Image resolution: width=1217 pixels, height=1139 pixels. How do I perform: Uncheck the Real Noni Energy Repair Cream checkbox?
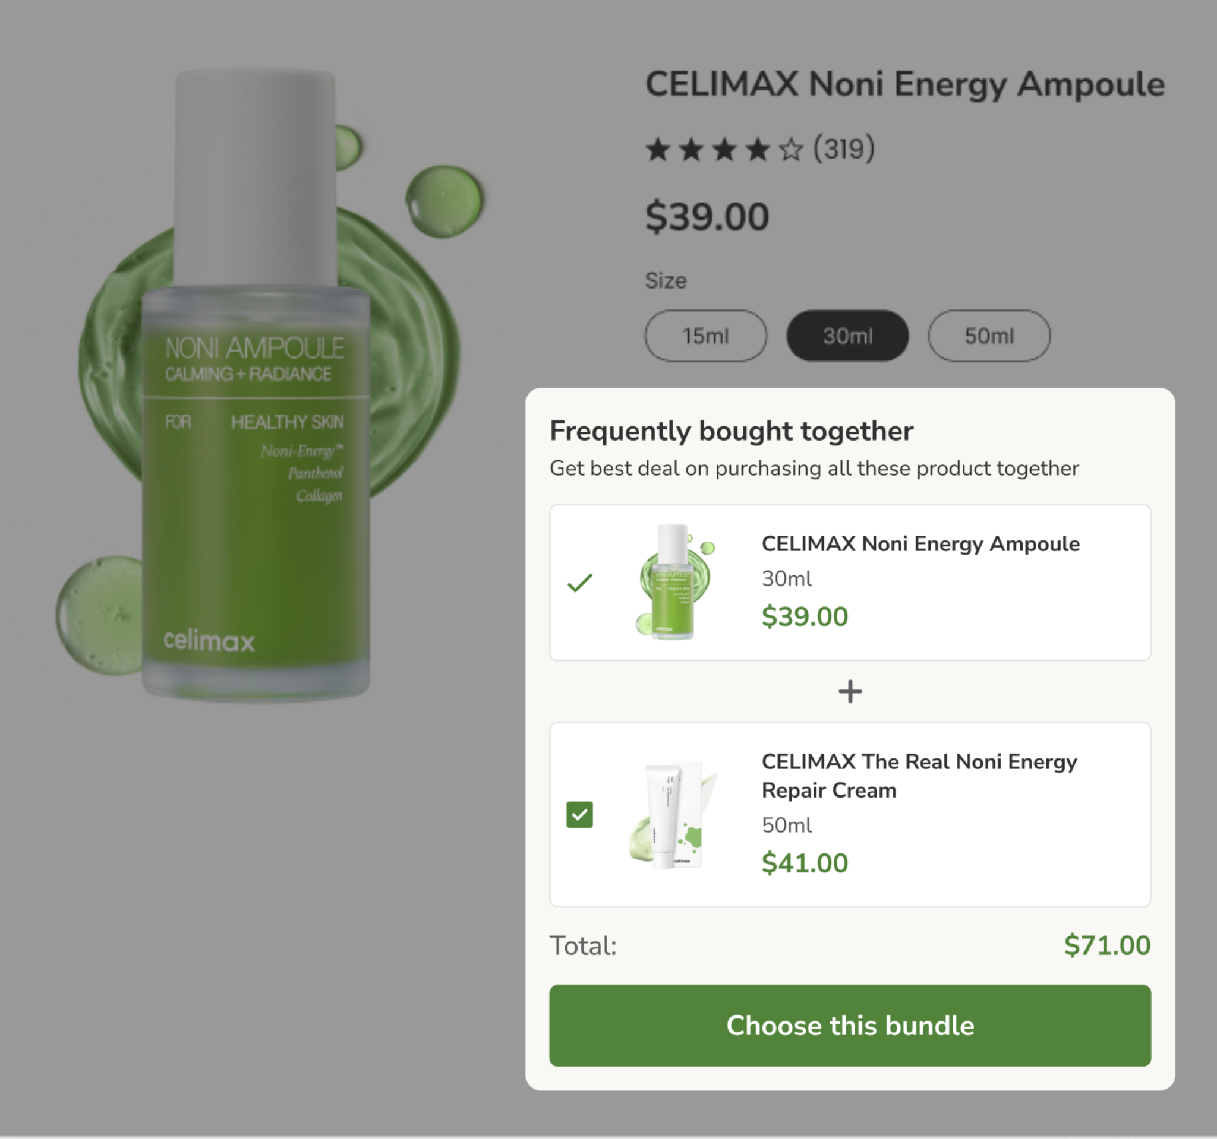580,814
